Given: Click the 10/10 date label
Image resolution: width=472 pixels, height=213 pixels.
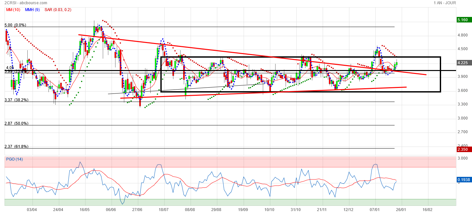Looking at the screenshot, I should [269, 210].
